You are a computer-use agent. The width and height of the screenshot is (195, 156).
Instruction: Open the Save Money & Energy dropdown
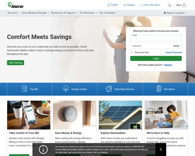click(x=35, y=13)
